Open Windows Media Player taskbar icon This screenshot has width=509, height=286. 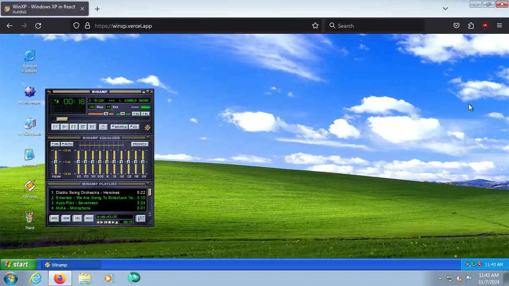[x=108, y=278]
